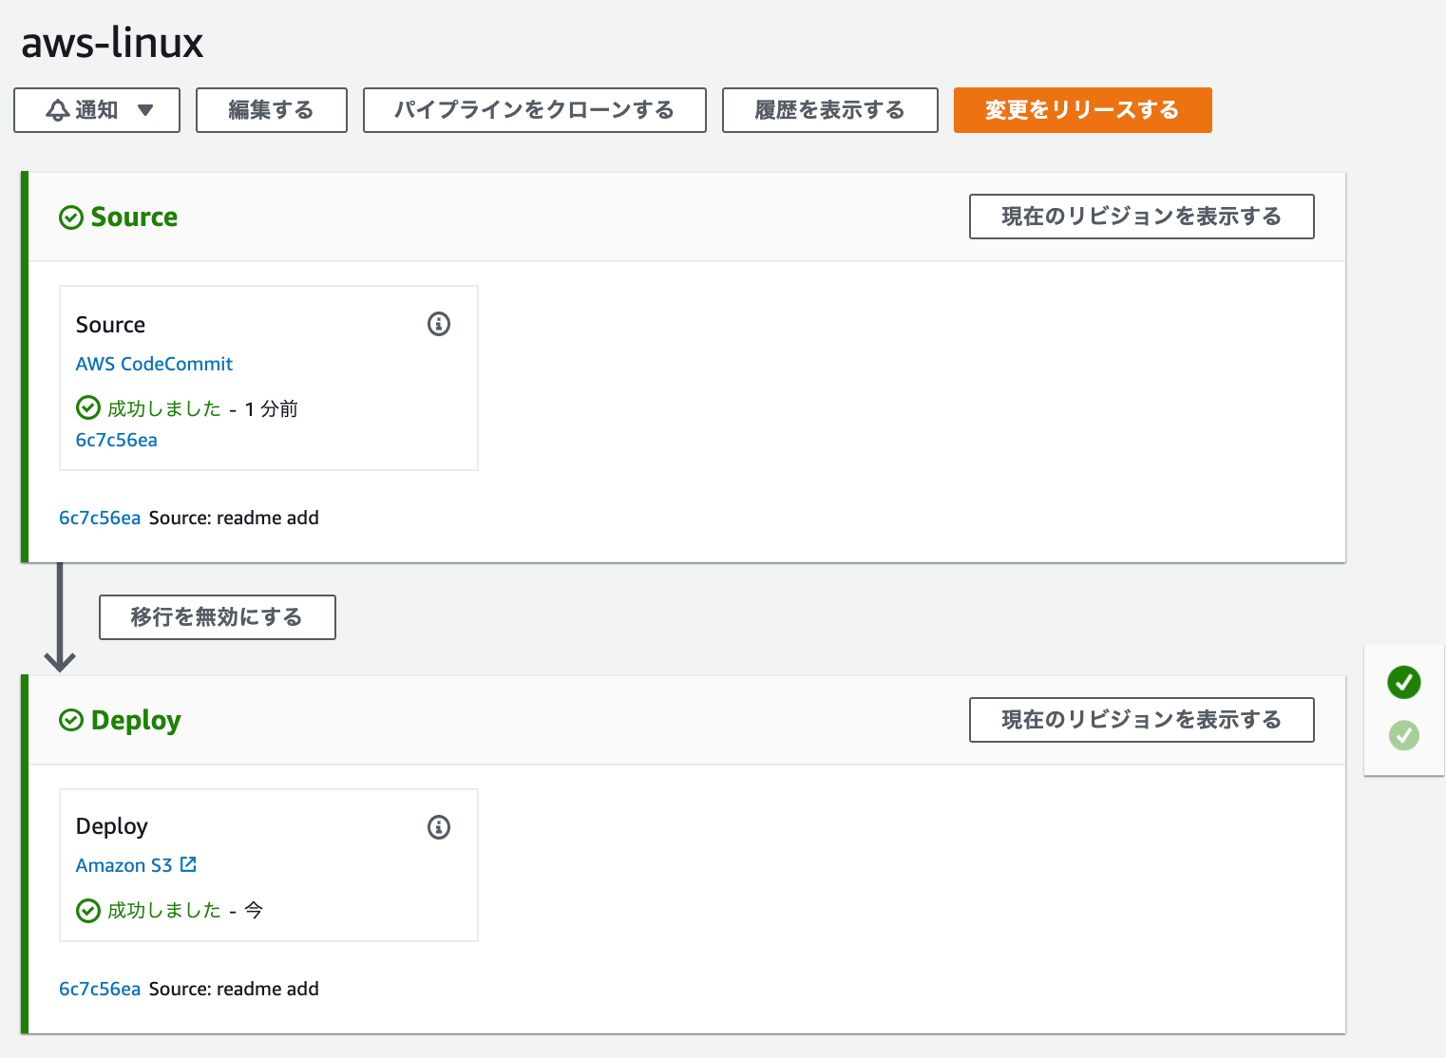The width and height of the screenshot is (1446, 1058).
Task: Click the success check icon beside Source heading
Action: 71,217
